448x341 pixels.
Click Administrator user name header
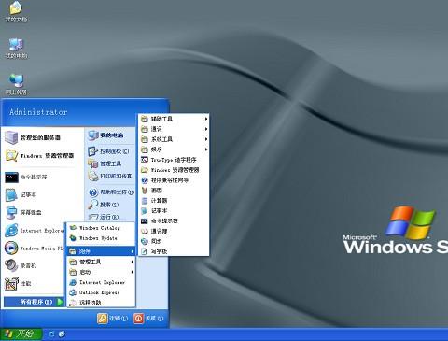coord(38,112)
